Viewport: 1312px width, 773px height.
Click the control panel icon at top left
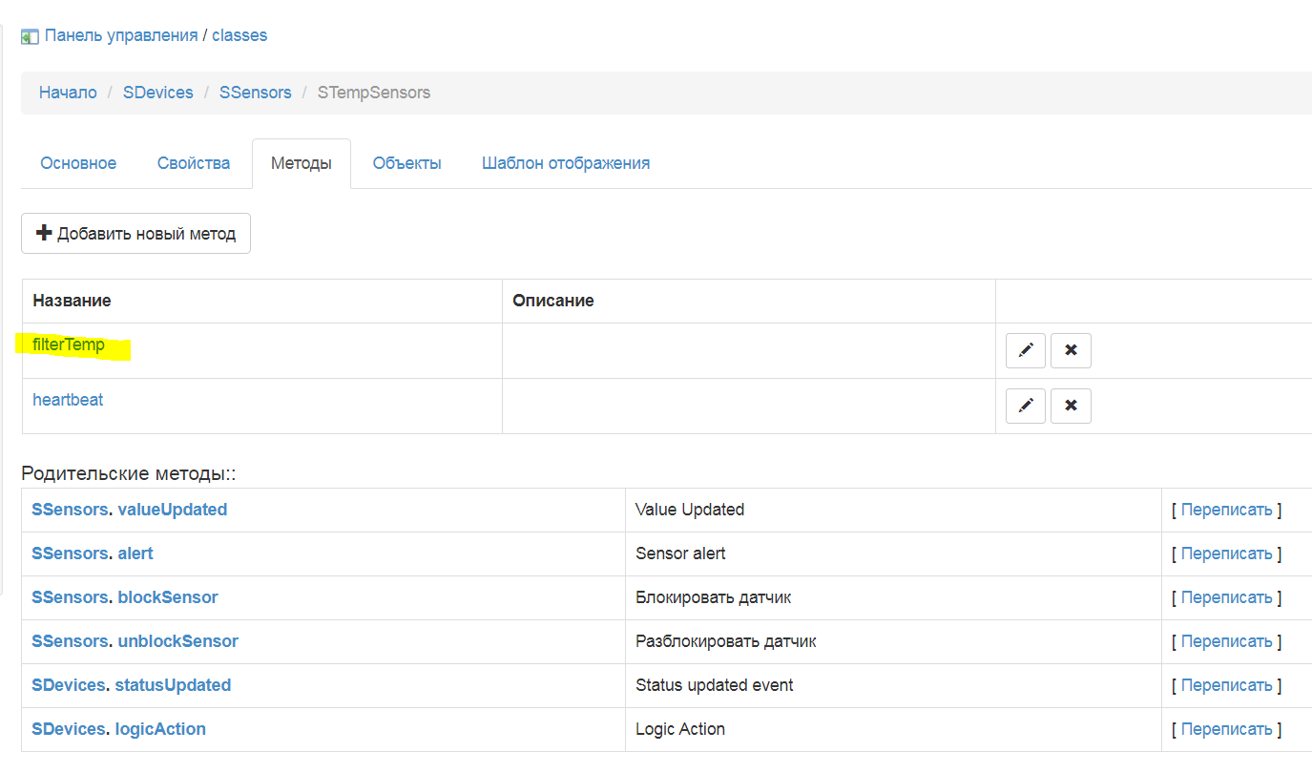[x=30, y=36]
